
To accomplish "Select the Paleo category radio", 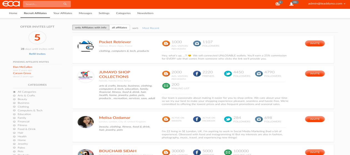I will coord(14,148).
